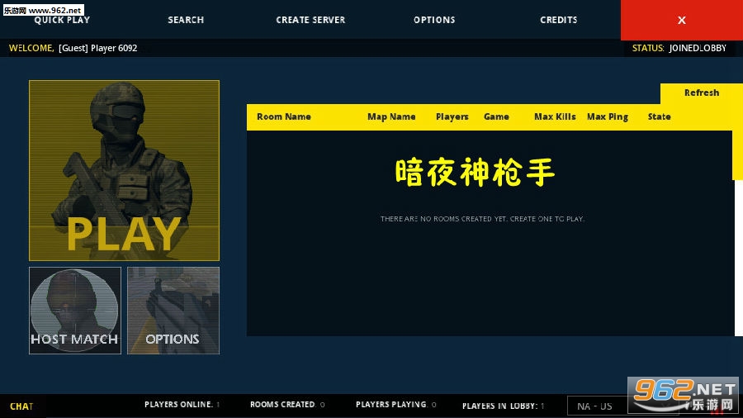Open Options in the top menu bar
Viewport: 743px width, 418px height.
(434, 20)
